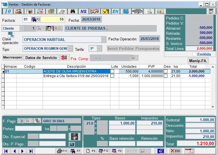The width and height of the screenshot is (218, 155).
Task: Click the Fecha field 26/03/2018
Action: (91, 19)
